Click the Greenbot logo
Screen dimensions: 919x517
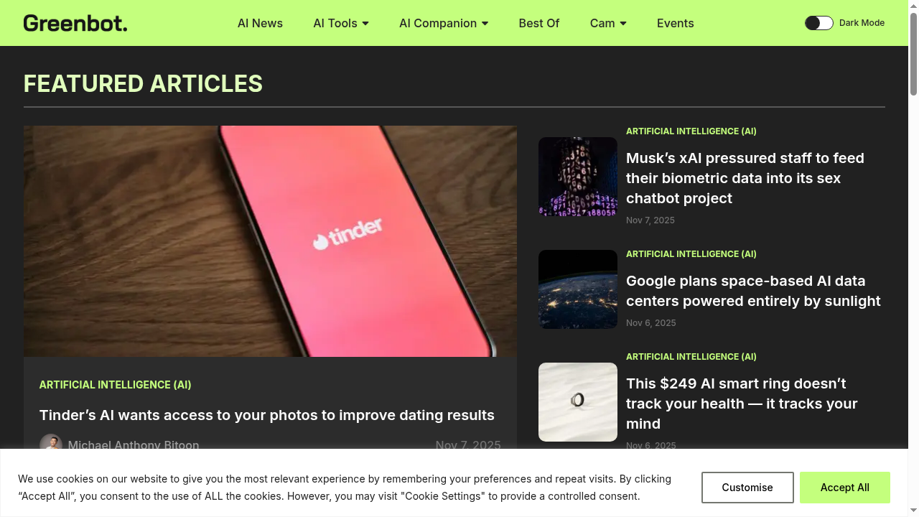pos(75,23)
